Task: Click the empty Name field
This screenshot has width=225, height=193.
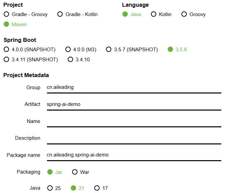Action: [x=134, y=121]
